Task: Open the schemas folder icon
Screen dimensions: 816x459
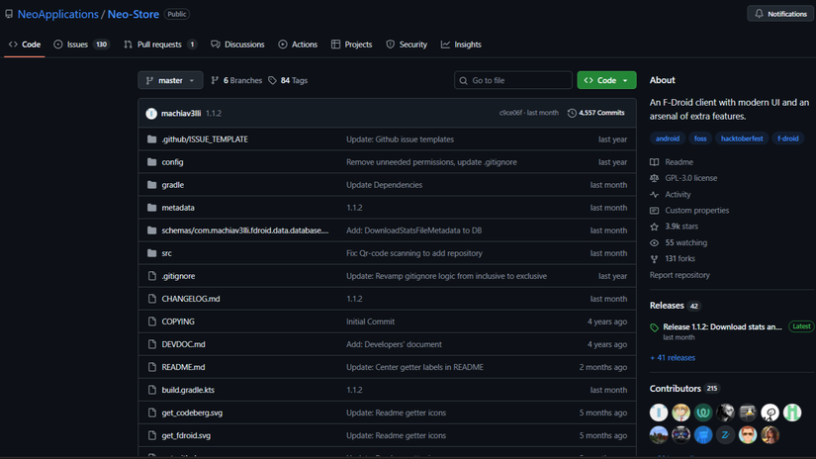Action: [152, 230]
